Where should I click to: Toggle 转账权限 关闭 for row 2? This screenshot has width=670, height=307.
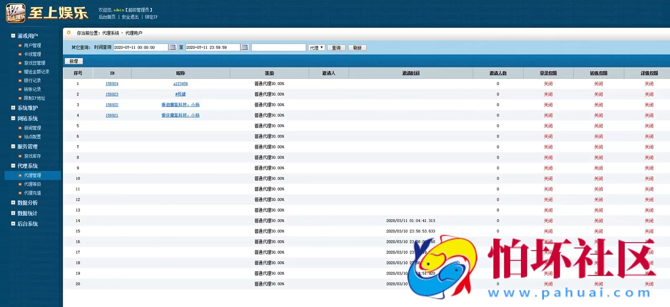click(x=598, y=95)
